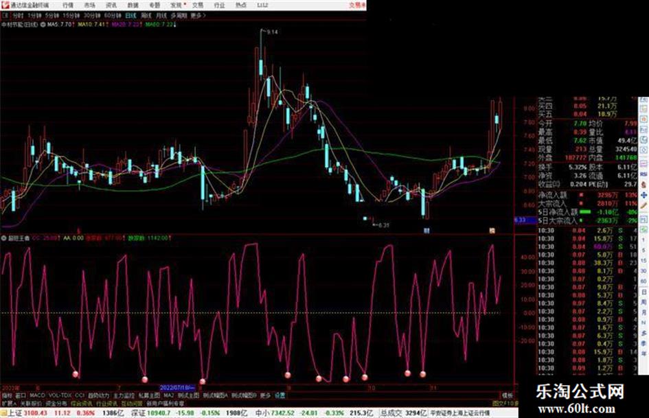Switch to 分时 period
The image size is (649, 418).
(x=18, y=15)
